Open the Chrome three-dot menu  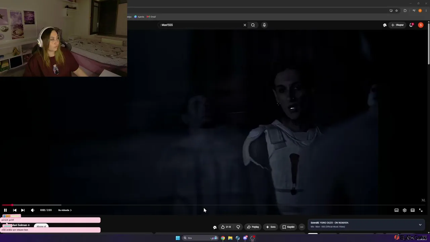tap(425, 10)
